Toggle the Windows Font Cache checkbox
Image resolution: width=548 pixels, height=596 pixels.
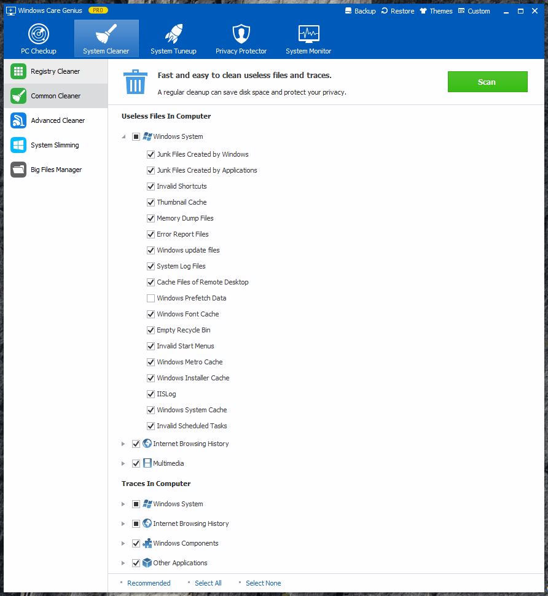tap(151, 314)
